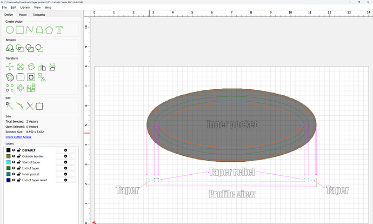The height and width of the screenshot is (224, 373).
Task: Open the File menu
Action: click(4, 8)
